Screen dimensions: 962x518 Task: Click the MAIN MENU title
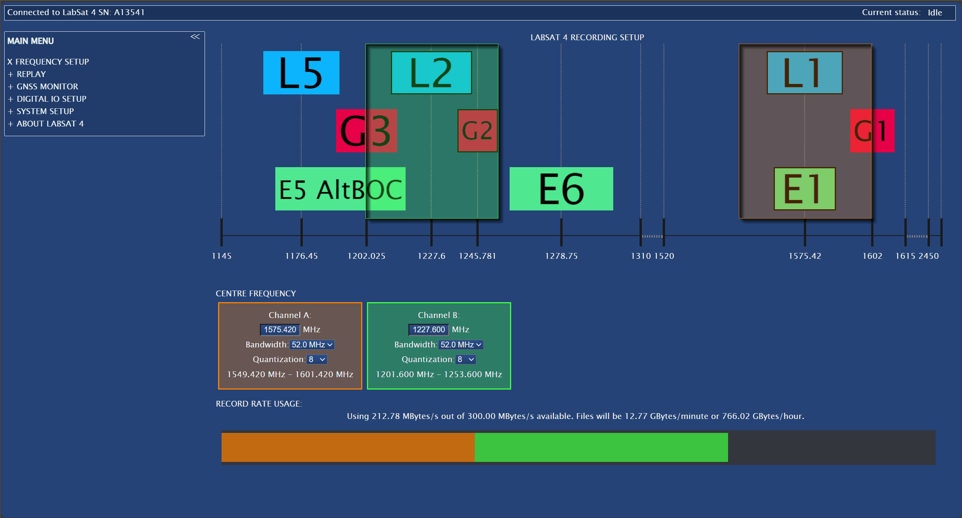point(31,41)
